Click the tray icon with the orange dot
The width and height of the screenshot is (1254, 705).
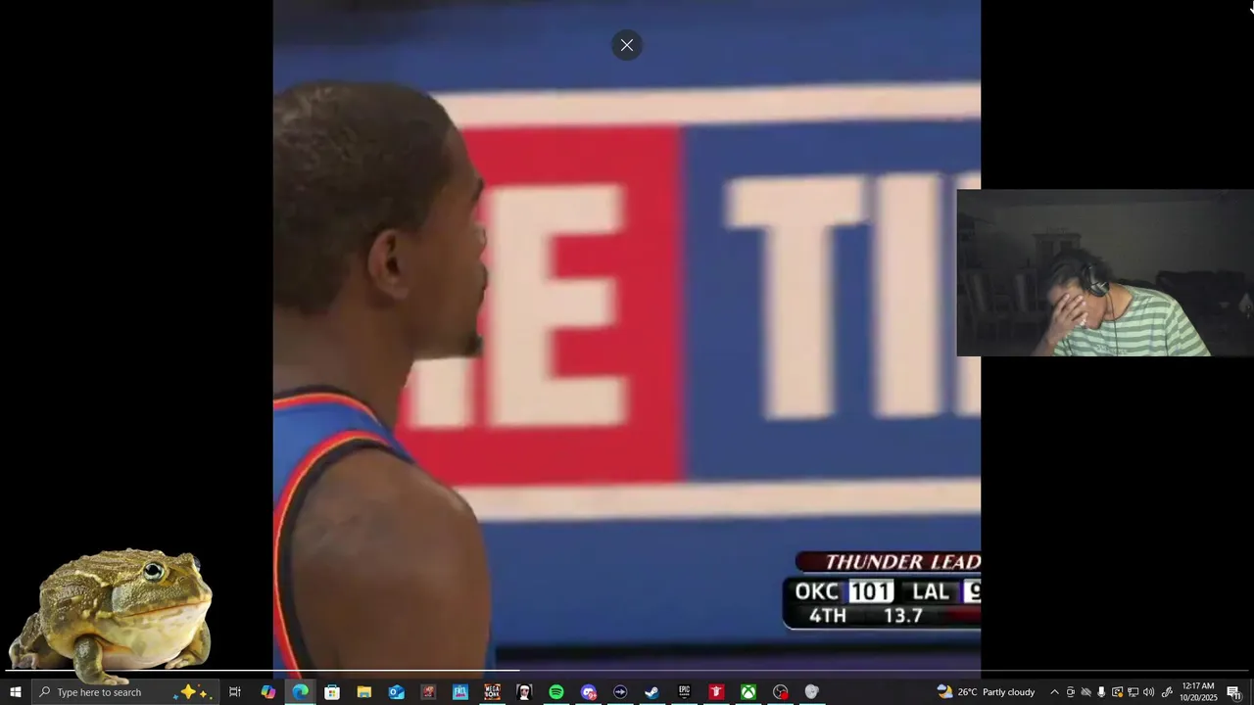[x=1117, y=692]
